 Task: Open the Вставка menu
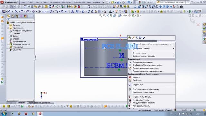pos(44,2)
